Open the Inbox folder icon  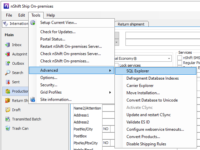click(8, 45)
